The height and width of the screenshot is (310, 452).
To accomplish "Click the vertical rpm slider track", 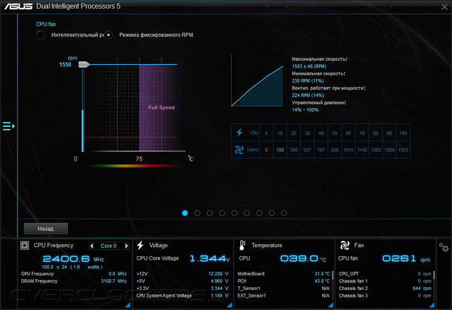I will coord(83,109).
